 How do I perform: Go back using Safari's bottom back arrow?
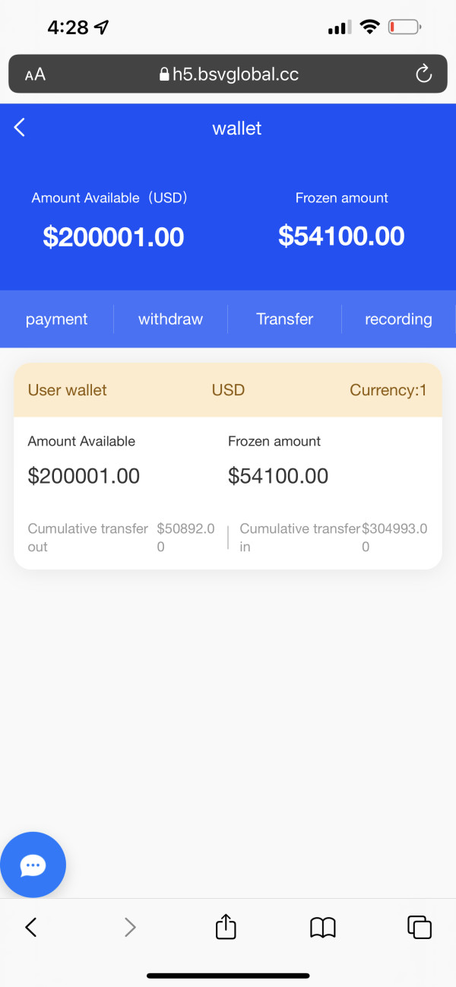[x=31, y=927]
